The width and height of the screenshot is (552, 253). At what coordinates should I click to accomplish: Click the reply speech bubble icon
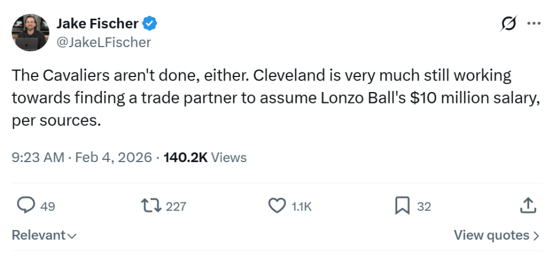point(26,205)
